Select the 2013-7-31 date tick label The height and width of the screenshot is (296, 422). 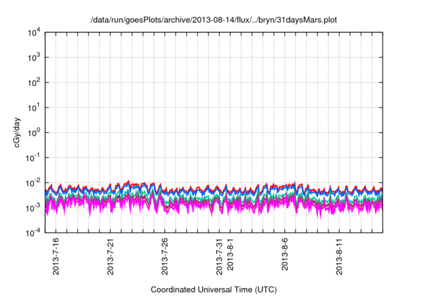[220, 257]
